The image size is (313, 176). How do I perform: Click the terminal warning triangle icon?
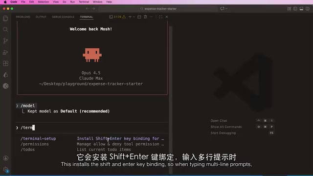point(124,17)
